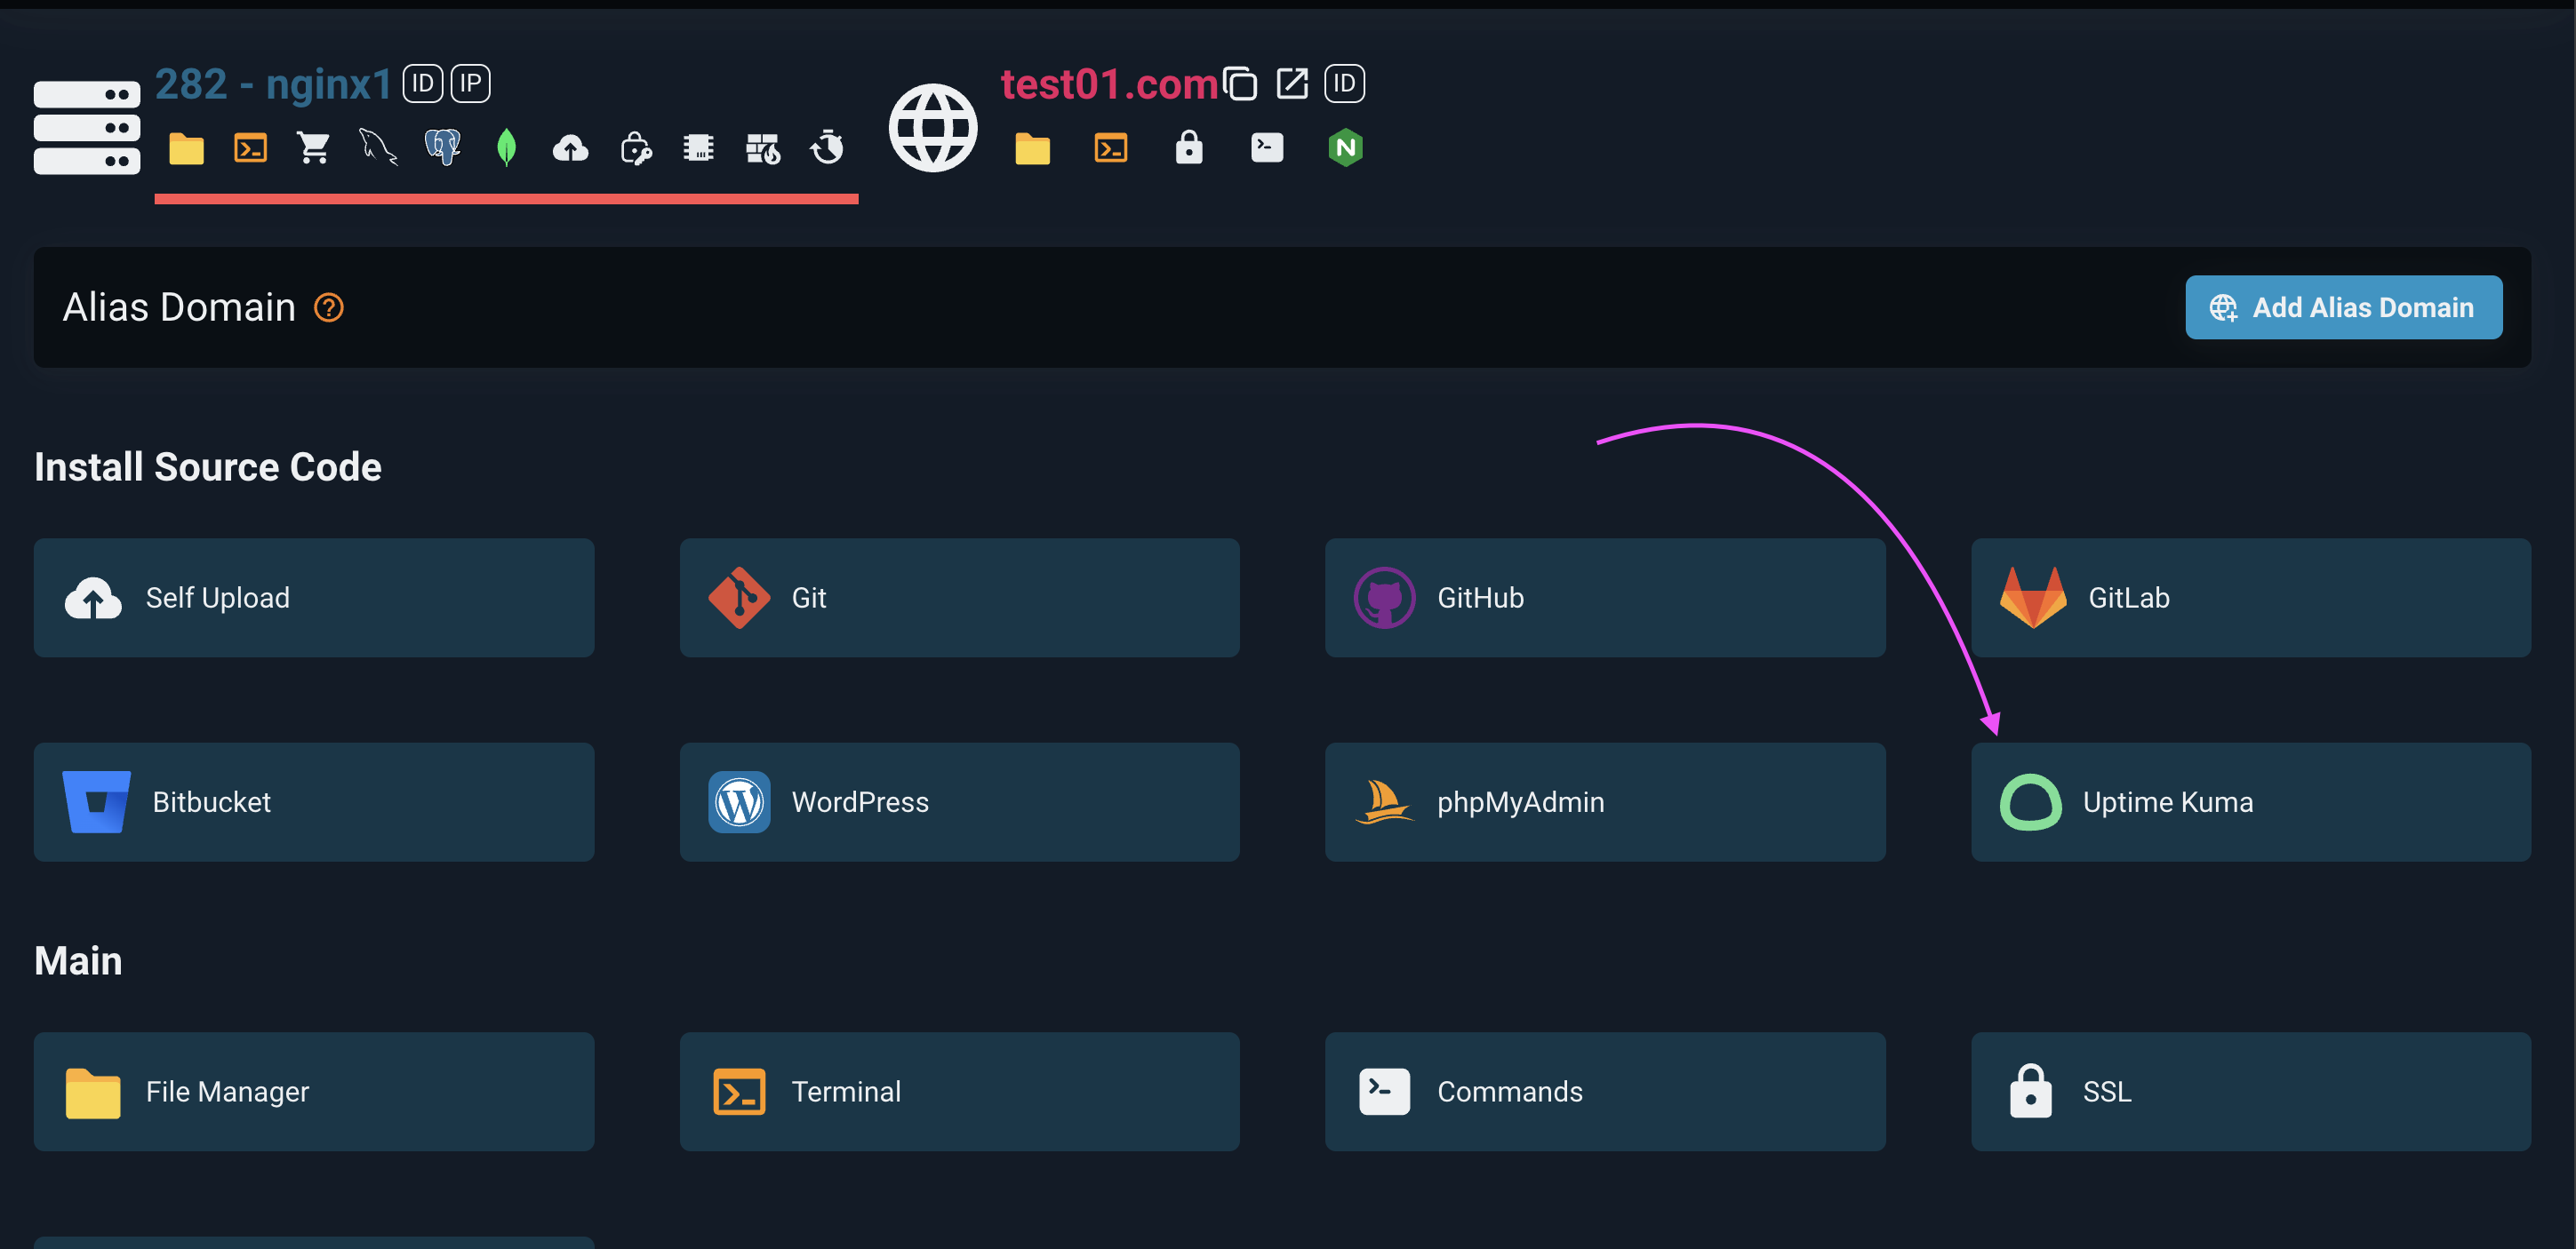
Task: Select the Uptime Kuma installer
Action: coord(2250,801)
